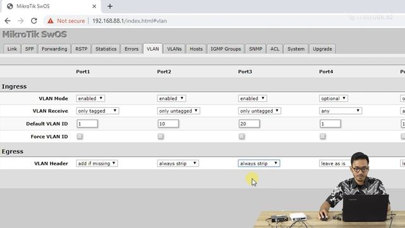Open a new browser tab

110,6
